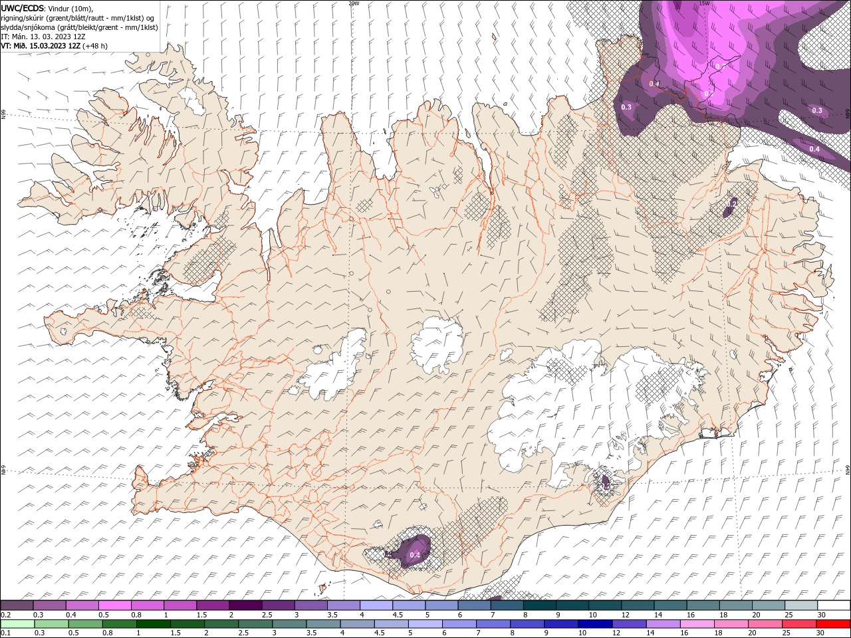Select the darkest purple swatch between 2 and 2.5
This screenshot has height=638, width=851.
click(x=246, y=605)
